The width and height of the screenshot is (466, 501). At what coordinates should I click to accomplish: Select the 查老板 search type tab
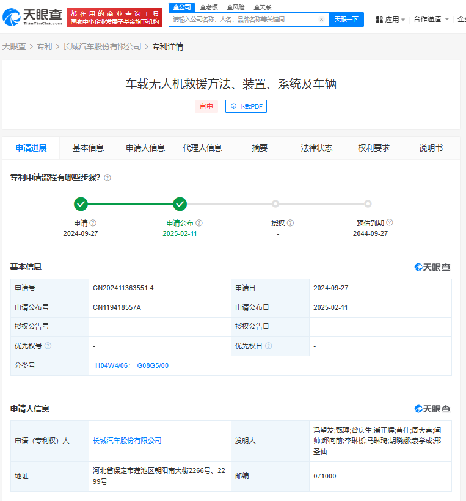[209, 7]
